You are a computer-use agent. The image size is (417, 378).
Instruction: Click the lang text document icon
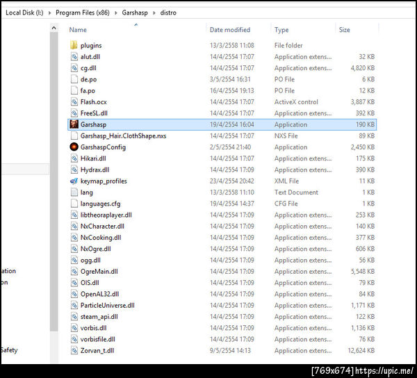coord(74,192)
